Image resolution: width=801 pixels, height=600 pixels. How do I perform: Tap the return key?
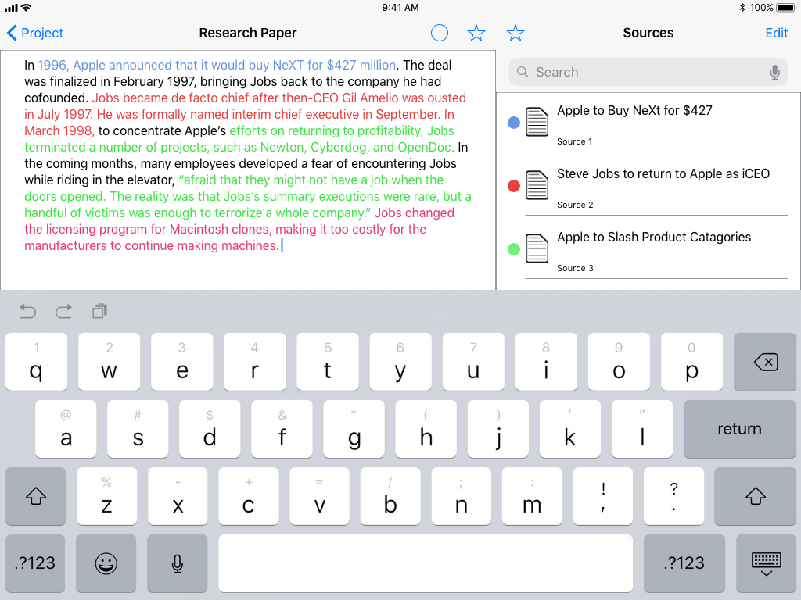pos(740,429)
